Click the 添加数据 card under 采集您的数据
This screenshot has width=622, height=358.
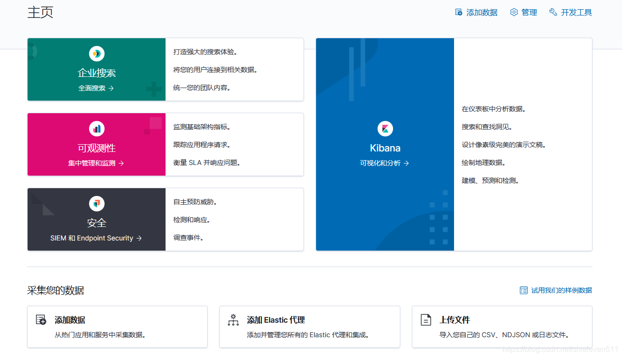pos(117,327)
